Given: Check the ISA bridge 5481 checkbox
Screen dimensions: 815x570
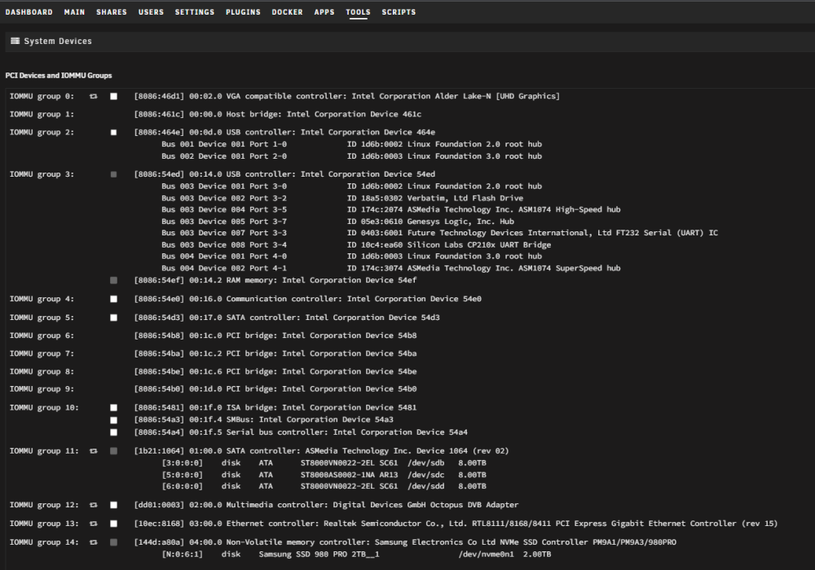Looking at the screenshot, I should (113, 408).
